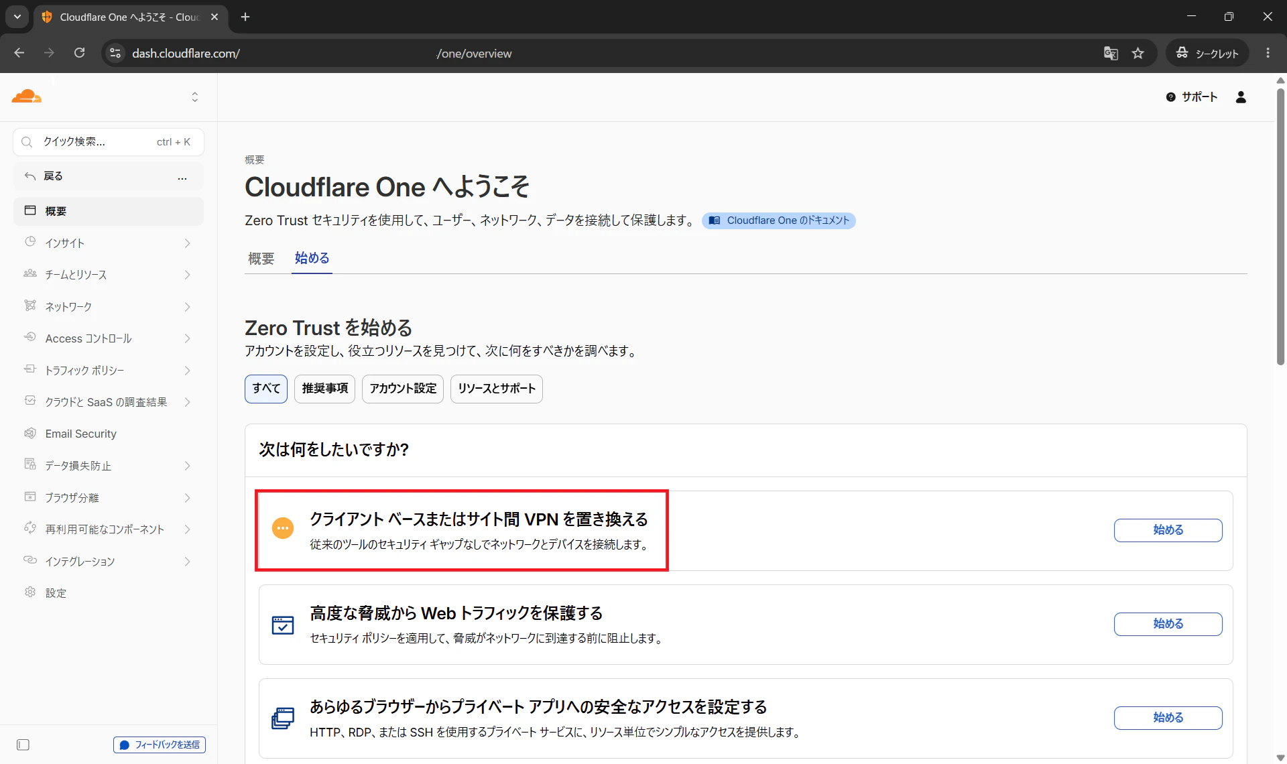Click the Access コントロール sidebar icon
The image size is (1287, 764).
[x=30, y=337]
